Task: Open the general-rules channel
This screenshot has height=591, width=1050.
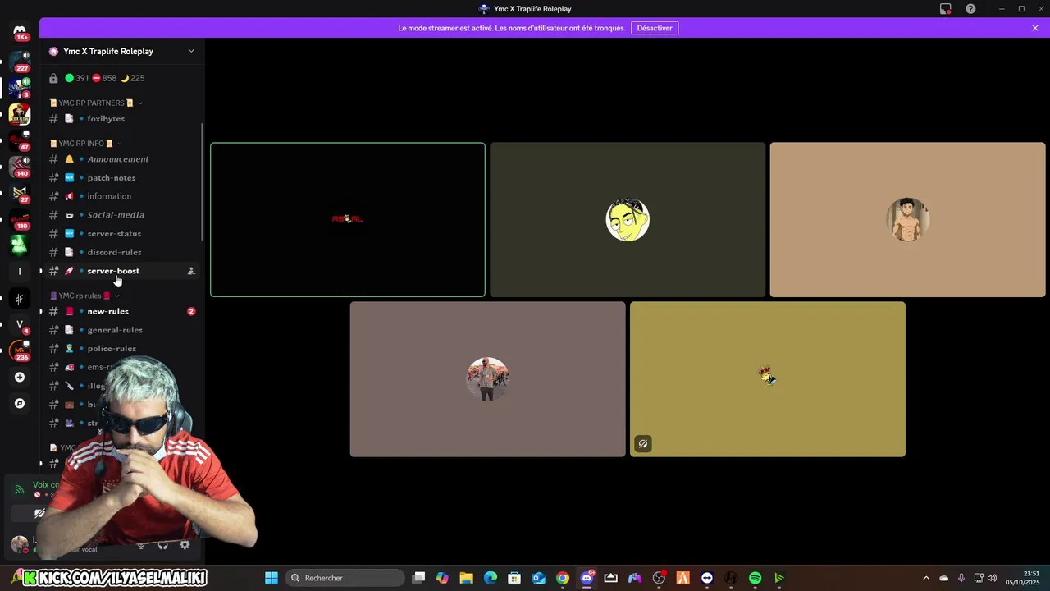Action: (x=121, y=330)
